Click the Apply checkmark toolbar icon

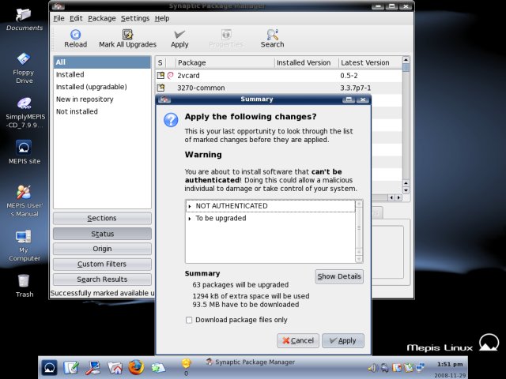(x=179, y=35)
